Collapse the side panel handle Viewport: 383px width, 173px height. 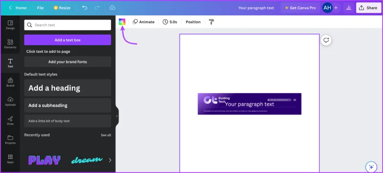pos(117,116)
